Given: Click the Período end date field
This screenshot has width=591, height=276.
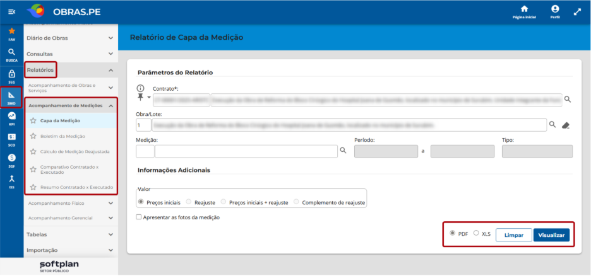Looking at the screenshot, I should pos(462,151).
